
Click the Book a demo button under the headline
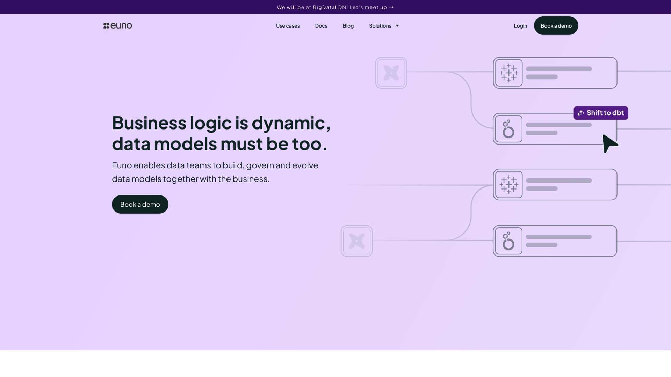(x=140, y=204)
